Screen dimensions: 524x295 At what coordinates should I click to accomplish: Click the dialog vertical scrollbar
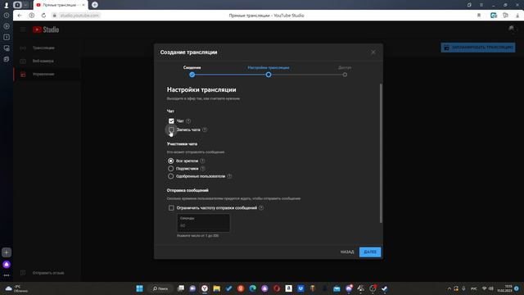click(381, 153)
